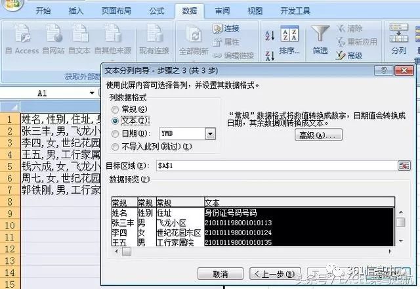This screenshot has width=420, height=289.
Task: Click the 上一步(B) button
Action: coord(275,274)
